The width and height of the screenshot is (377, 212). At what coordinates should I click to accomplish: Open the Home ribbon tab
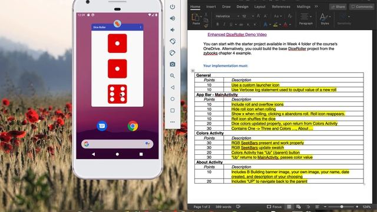[195, 6]
